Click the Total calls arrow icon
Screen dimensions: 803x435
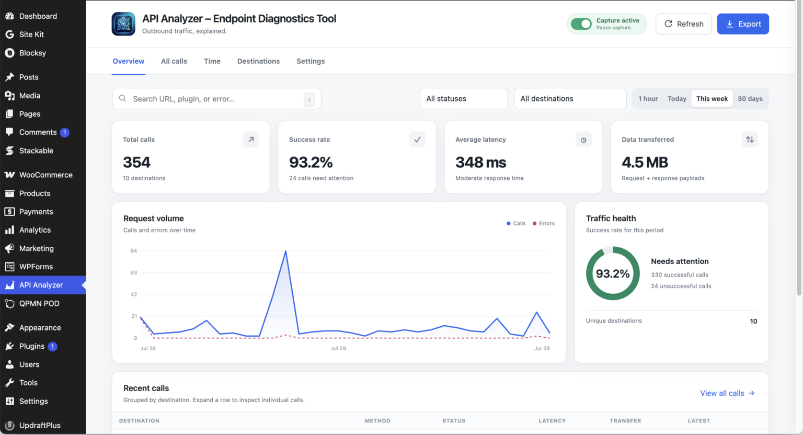point(251,140)
